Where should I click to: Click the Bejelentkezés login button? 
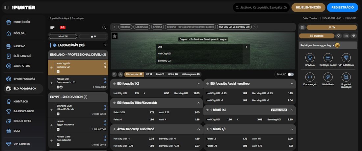click(308, 7)
